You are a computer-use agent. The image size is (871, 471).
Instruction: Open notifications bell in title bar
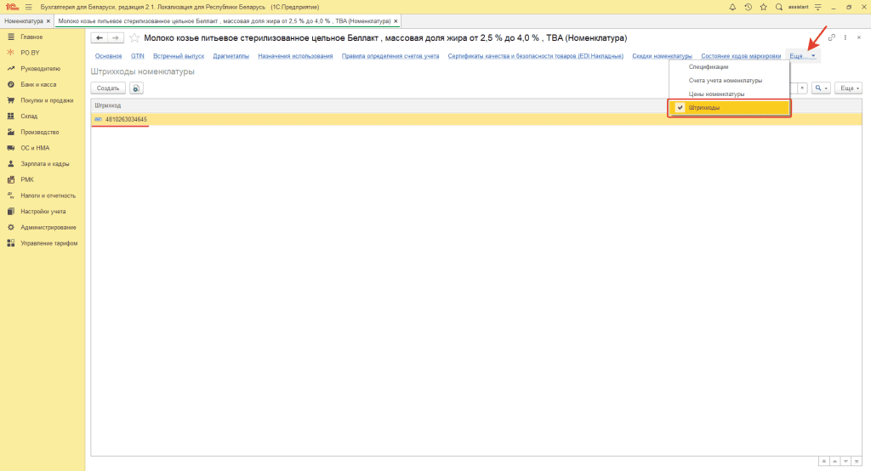click(732, 7)
